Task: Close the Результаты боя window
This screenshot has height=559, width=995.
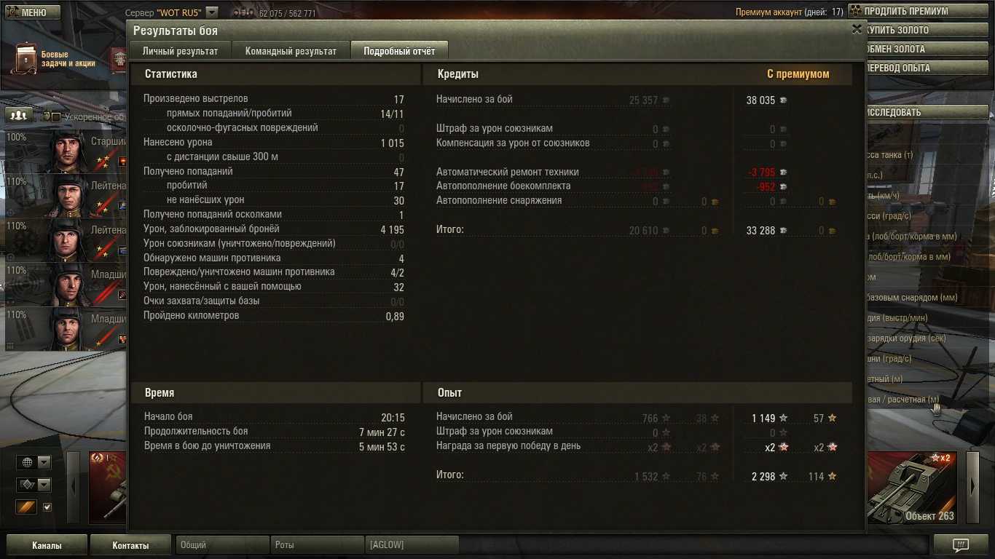Action: [x=857, y=29]
